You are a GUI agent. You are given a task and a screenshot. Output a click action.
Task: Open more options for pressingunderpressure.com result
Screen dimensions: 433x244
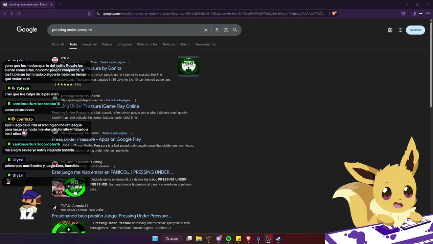[135, 100]
